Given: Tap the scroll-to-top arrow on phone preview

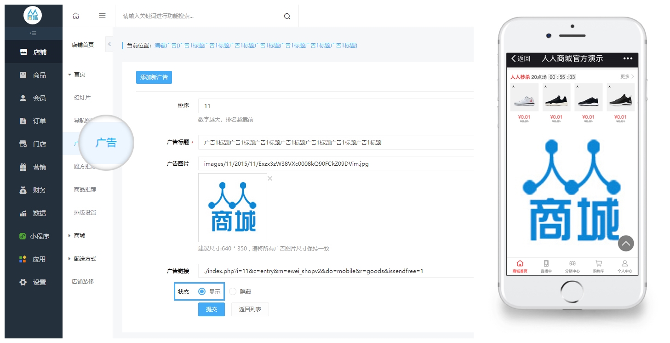Looking at the screenshot, I should [x=626, y=243].
